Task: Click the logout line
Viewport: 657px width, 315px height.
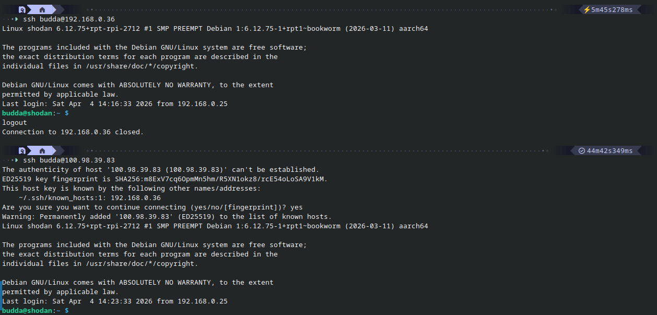Action: 15,123
